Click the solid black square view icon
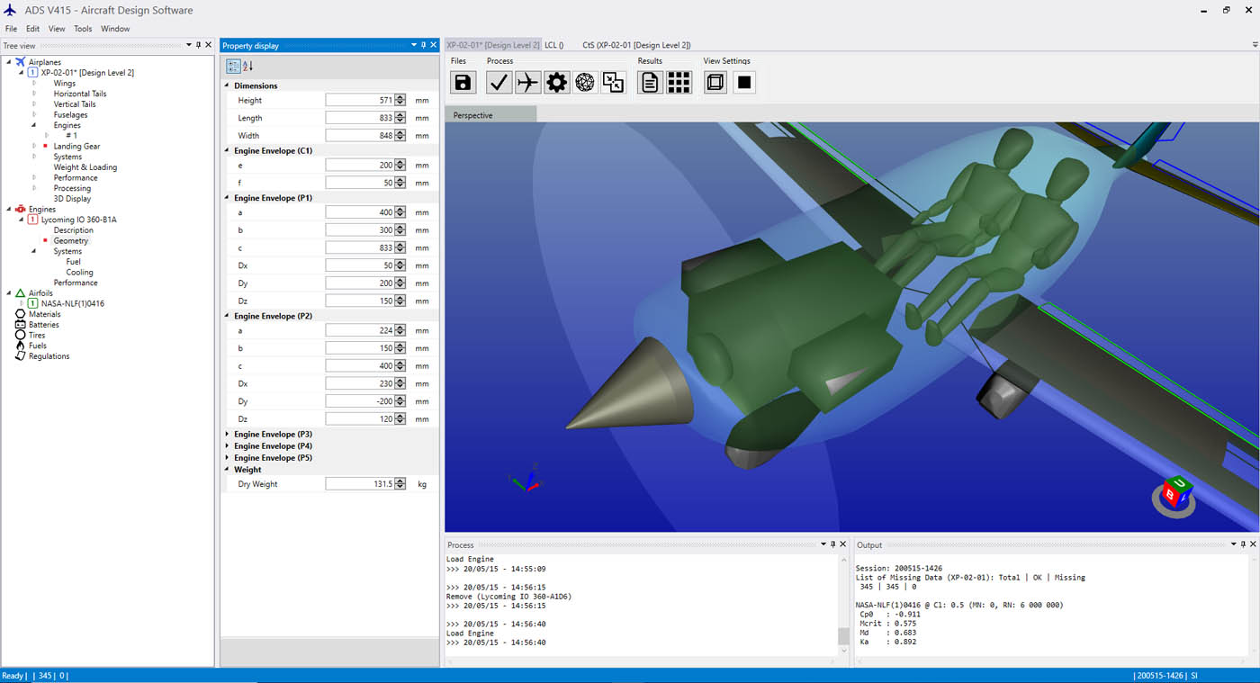Viewport: 1260px width, 683px height. [x=744, y=83]
